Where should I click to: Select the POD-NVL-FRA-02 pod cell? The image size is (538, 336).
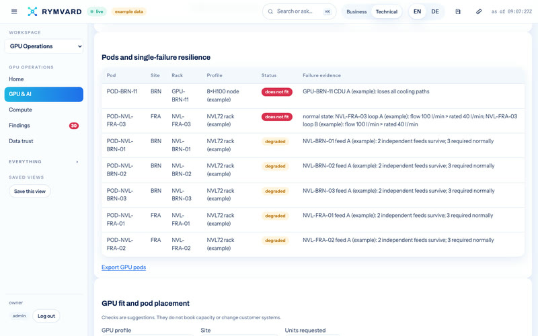pyautogui.click(x=120, y=244)
